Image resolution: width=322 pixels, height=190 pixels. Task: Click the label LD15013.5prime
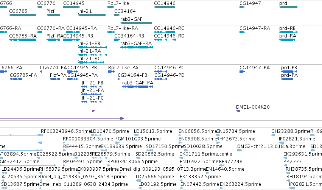(x=153, y=131)
